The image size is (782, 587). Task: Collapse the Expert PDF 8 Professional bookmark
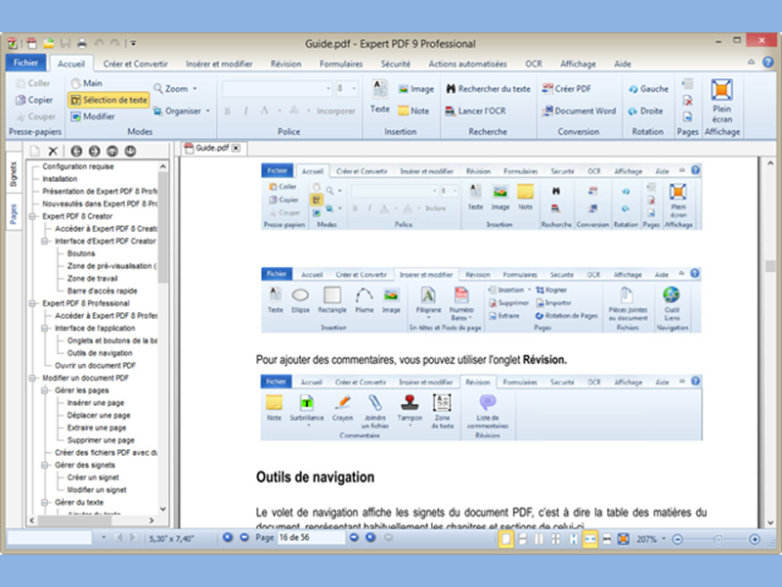(x=33, y=303)
